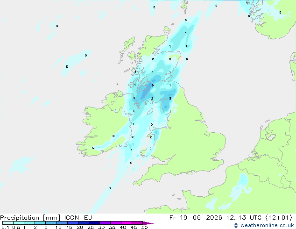
Task: Click the 1–2 mm legend color swatch
Action: click(x=29, y=223)
